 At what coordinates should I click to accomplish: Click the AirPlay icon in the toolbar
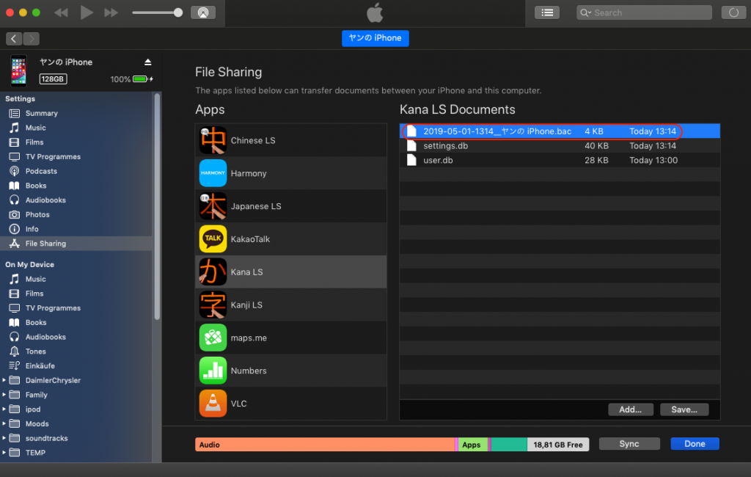203,12
